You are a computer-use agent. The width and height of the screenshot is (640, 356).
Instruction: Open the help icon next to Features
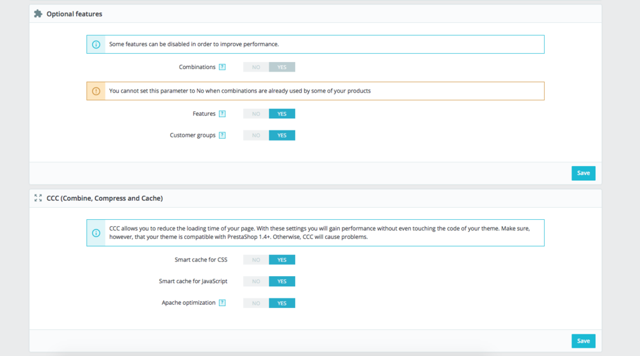tap(222, 114)
